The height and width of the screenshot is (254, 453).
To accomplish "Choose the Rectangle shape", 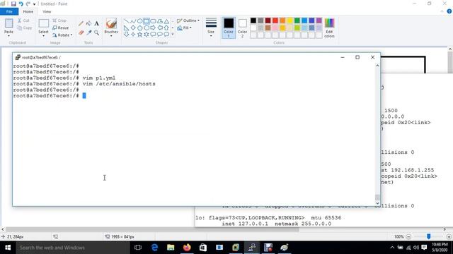I will tap(147, 21).
